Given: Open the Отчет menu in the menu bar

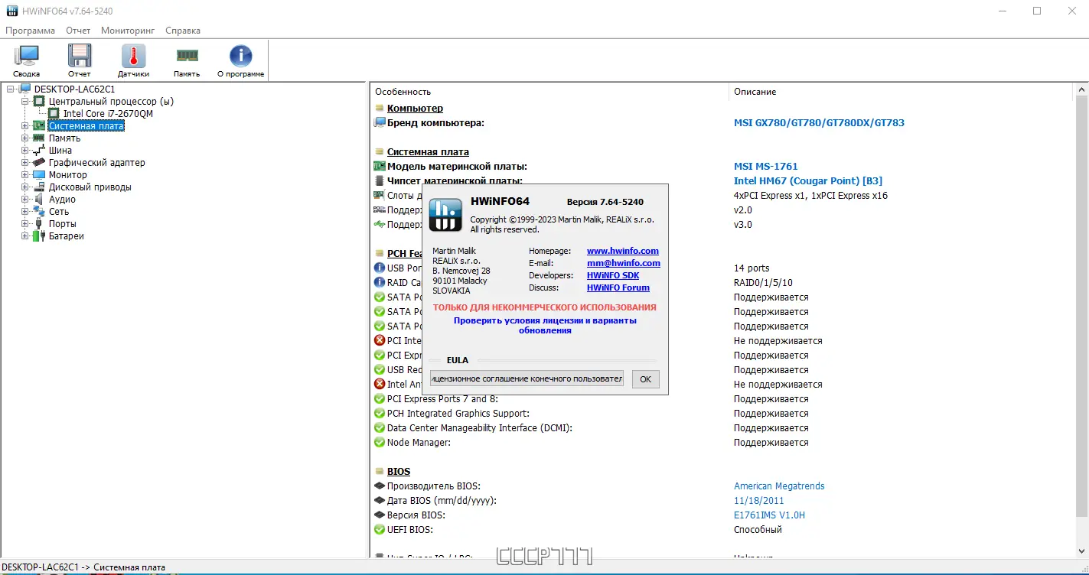Looking at the screenshot, I should click(x=78, y=31).
